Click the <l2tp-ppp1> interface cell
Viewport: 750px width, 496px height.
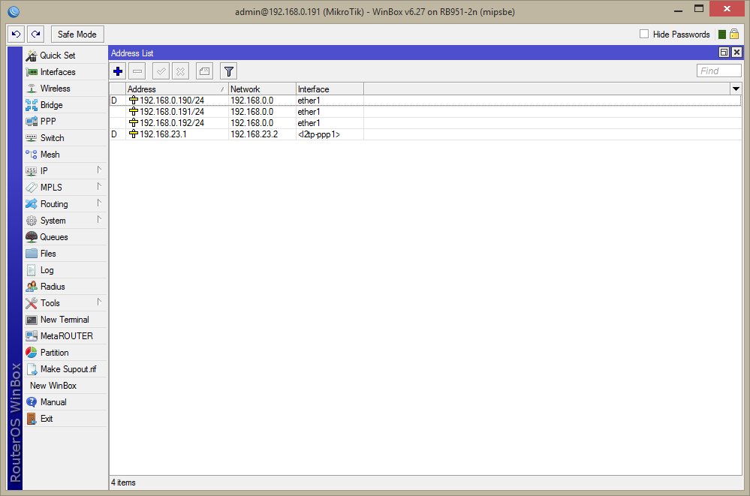[x=330, y=134]
